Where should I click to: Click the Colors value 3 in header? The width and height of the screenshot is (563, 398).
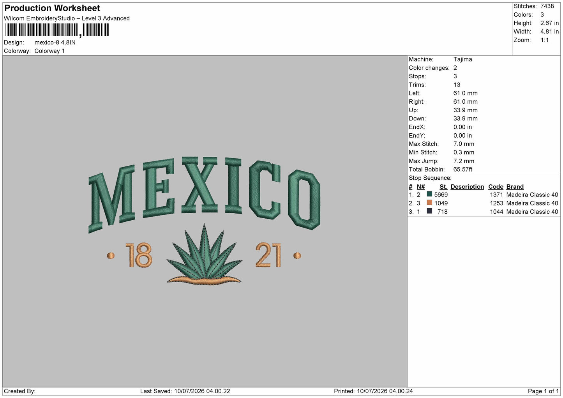(542, 15)
